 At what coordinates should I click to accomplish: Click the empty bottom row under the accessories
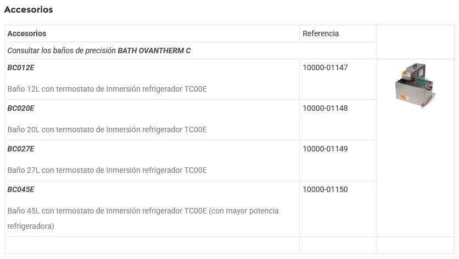(152, 245)
